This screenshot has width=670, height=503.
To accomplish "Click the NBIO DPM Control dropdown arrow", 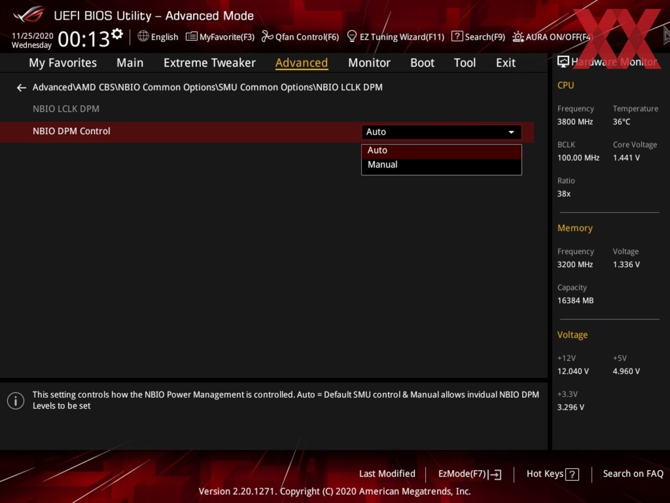I will point(511,132).
